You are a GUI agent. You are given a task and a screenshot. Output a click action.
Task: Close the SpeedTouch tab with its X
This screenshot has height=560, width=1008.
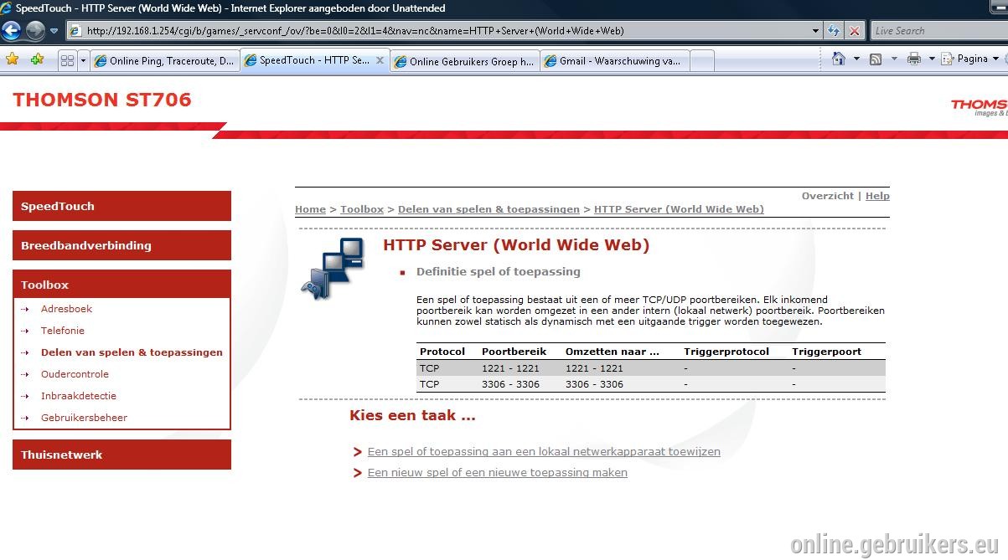point(380,60)
